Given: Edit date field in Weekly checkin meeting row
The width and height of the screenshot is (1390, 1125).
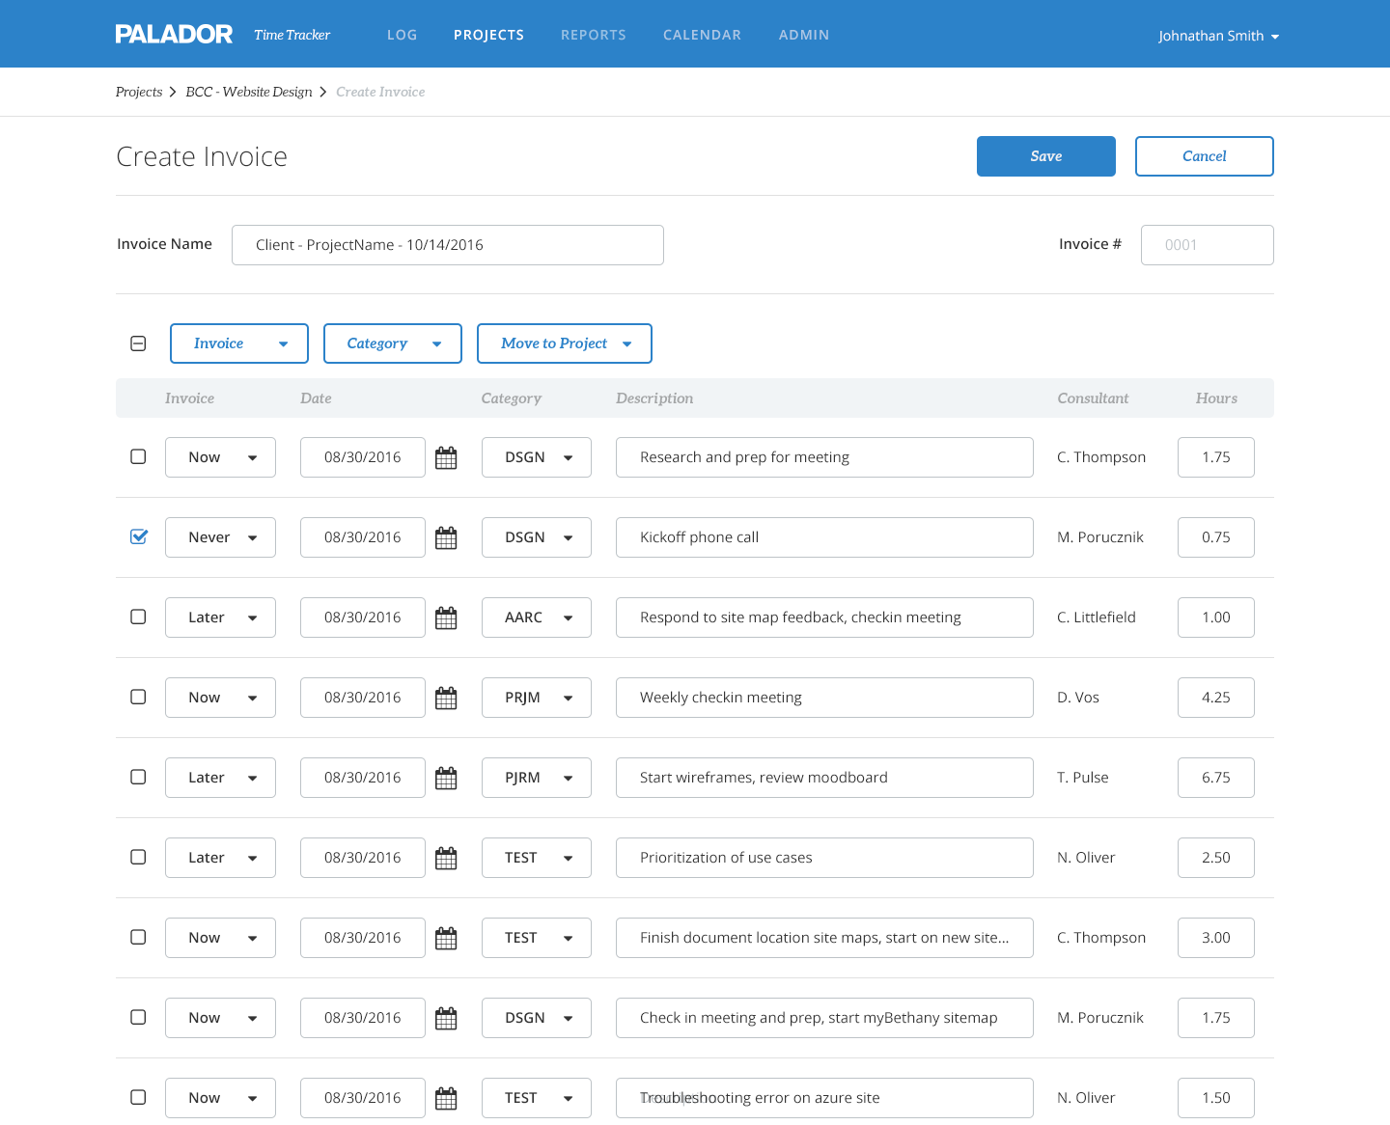Looking at the screenshot, I should 363,698.
